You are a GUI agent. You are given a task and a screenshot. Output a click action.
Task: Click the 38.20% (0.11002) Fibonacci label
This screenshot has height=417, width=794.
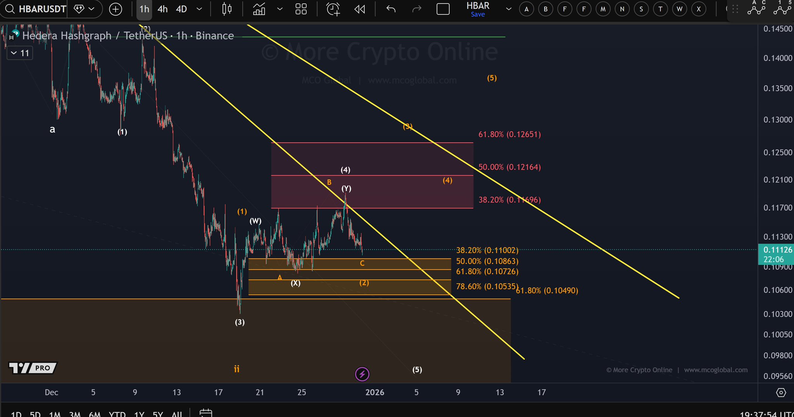(487, 251)
